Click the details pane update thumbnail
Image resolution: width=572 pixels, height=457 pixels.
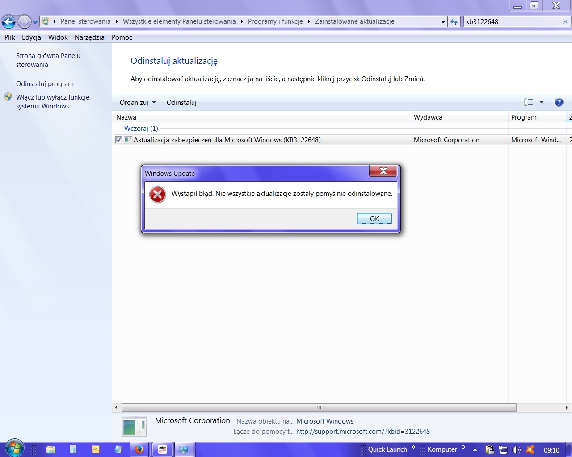(x=134, y=427)
